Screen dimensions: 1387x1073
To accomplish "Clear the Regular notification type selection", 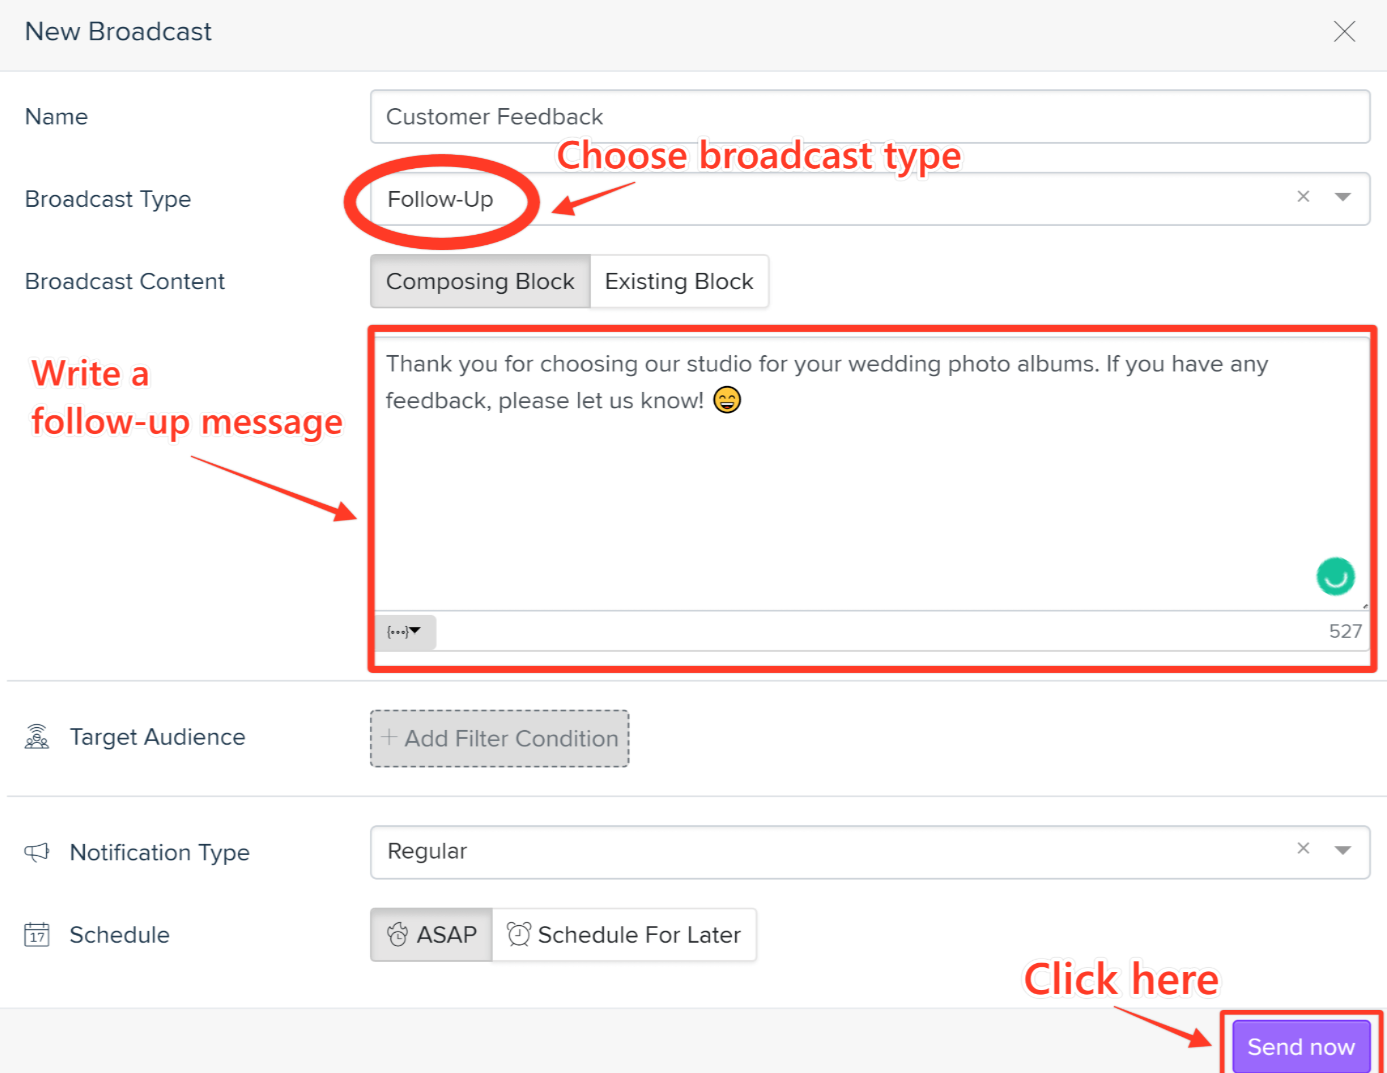I will (1303, 848).
